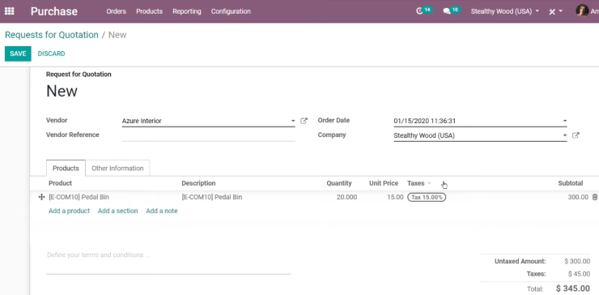
Task: Expand the Vendor dropdown arrow
Action: pos(293,121)
